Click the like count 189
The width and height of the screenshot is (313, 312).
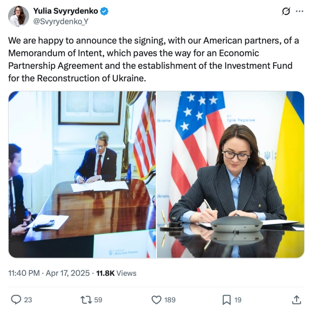[170, 300]
